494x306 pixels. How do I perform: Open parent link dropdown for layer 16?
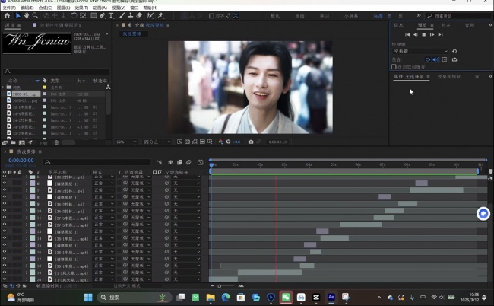coord(186,252)
